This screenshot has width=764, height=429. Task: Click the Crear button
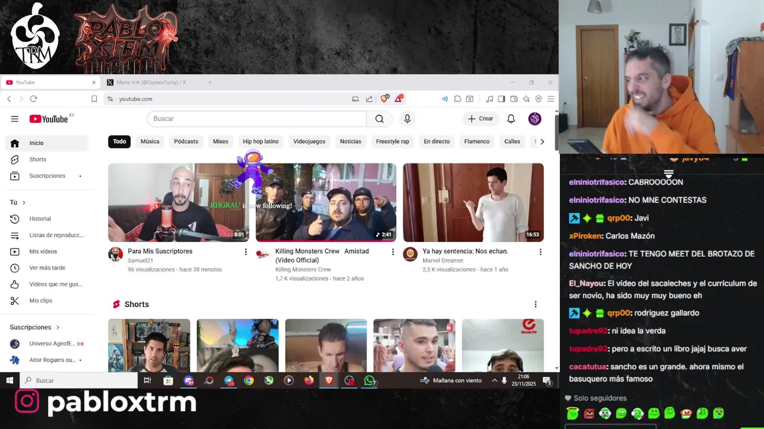(480, 119)
